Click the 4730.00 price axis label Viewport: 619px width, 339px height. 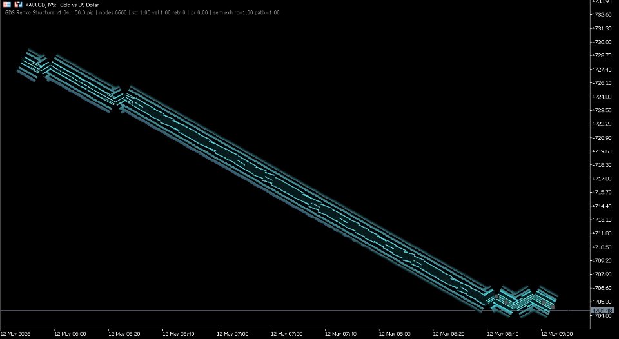click(x=602, y=42)
